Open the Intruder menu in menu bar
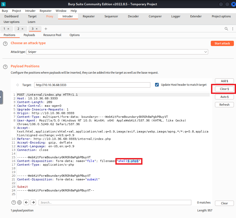The image size is (236, 218). coord(30,11)
